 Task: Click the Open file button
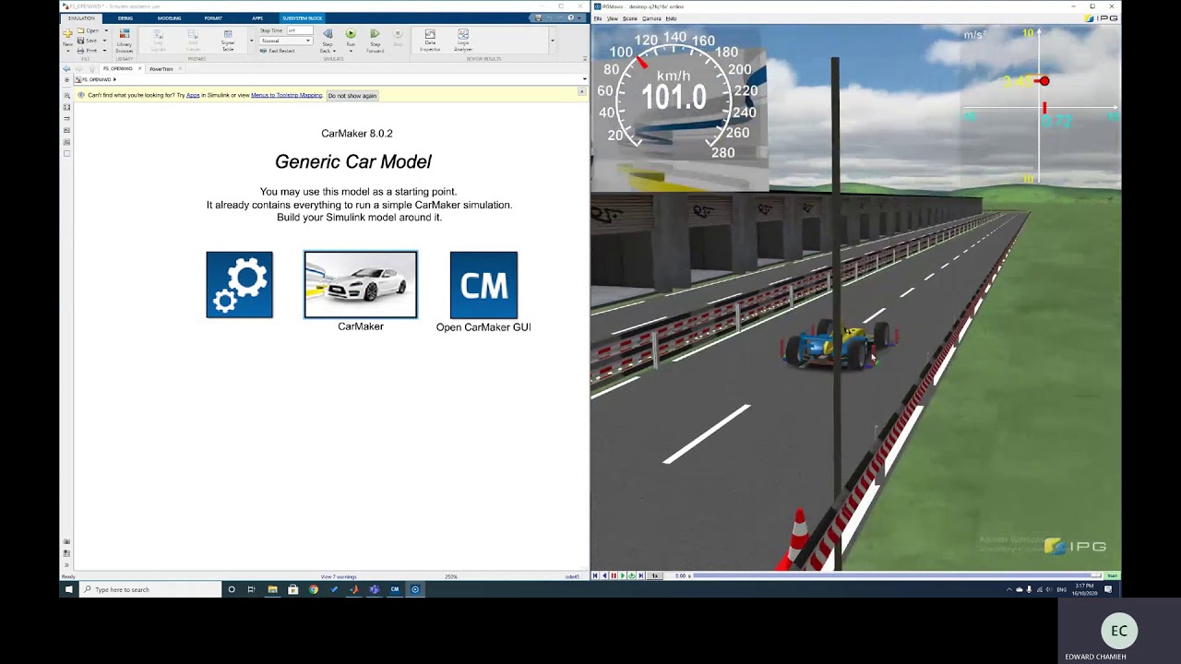[x=88, y=30]
